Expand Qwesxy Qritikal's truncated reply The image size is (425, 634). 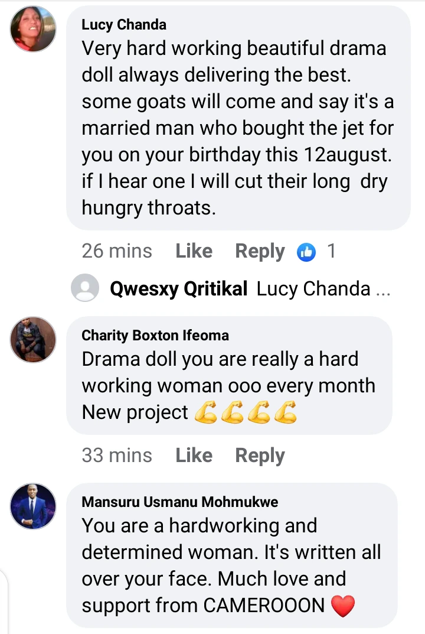click(323, 289)
